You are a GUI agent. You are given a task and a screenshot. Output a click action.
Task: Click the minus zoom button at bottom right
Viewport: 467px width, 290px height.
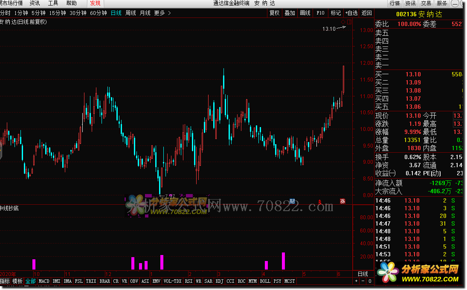tap(363, 281)
